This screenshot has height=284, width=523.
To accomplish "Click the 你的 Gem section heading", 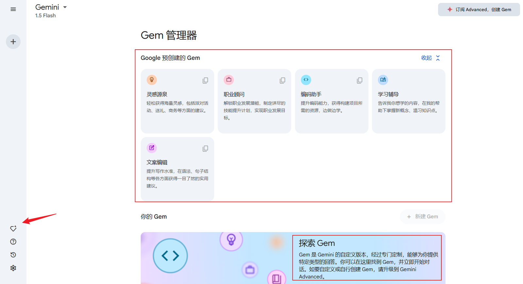I will 154,217.
